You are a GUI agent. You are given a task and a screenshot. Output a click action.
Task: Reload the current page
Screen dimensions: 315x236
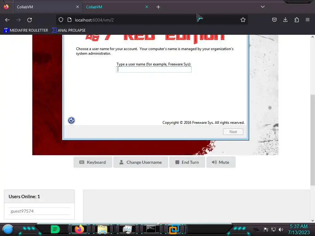point(30,20)
